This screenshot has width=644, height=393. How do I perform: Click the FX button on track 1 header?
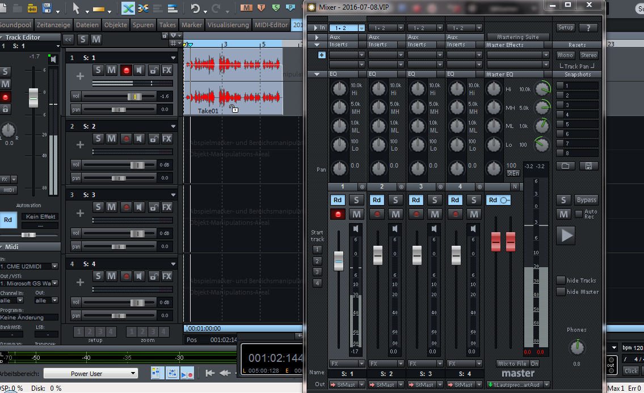click(167, 70)
